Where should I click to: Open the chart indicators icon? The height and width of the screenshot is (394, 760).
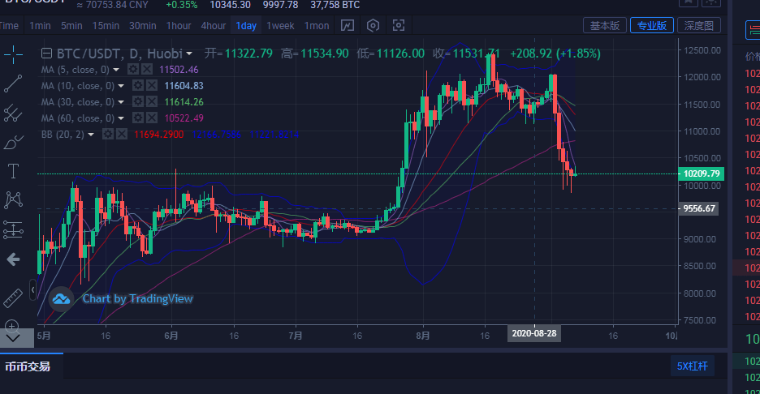[x=348, y=25]
